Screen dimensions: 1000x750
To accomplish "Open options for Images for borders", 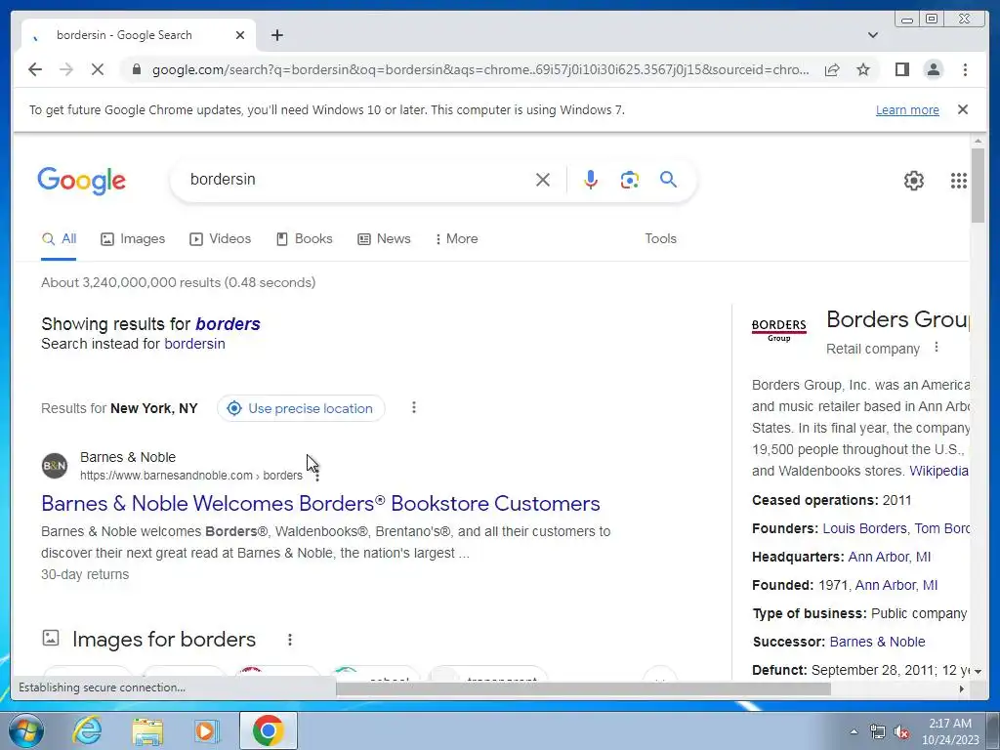I will 289,639.
